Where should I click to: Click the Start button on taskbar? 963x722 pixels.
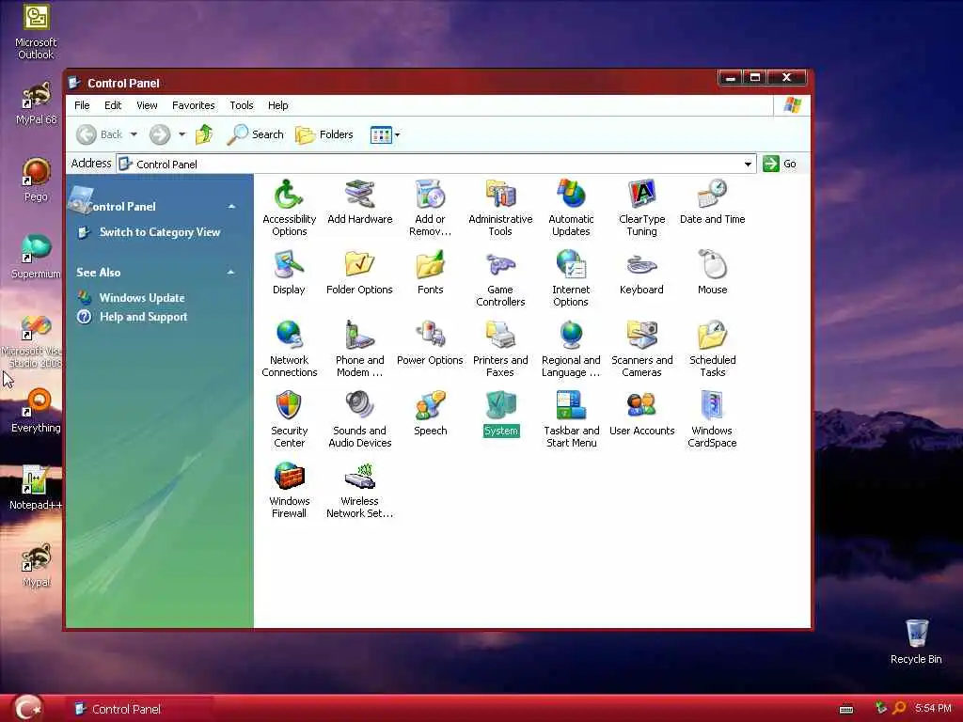(x=27, y=708)
